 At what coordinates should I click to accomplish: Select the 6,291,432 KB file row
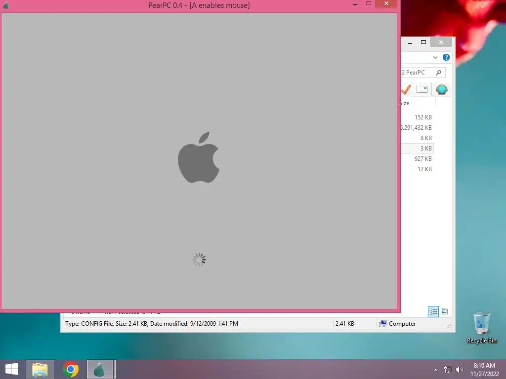coord(417,128)
